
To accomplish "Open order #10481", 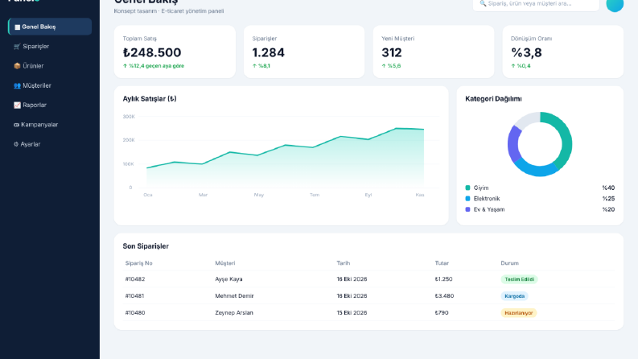I will coord(134,296).
